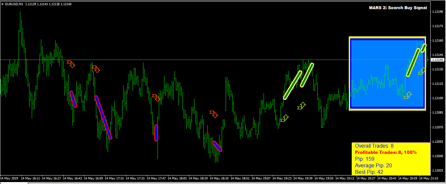Click the 1.12055 price axis label

(x=438, y=142)
